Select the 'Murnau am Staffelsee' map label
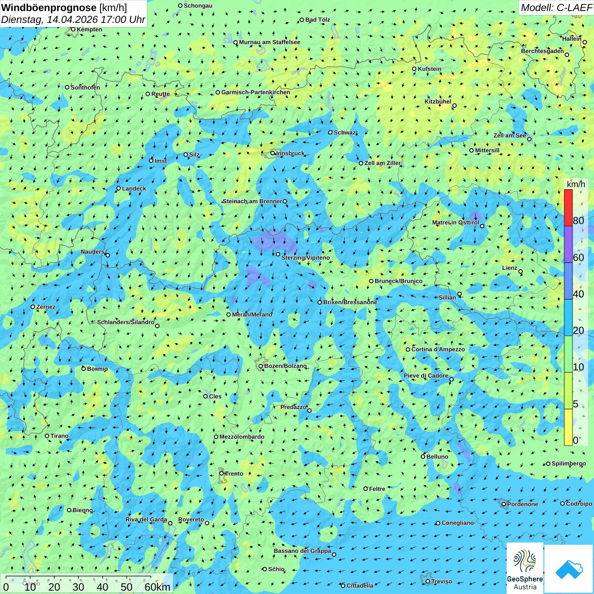The height and width of the screenshot is (594, 594). (269, 42)
